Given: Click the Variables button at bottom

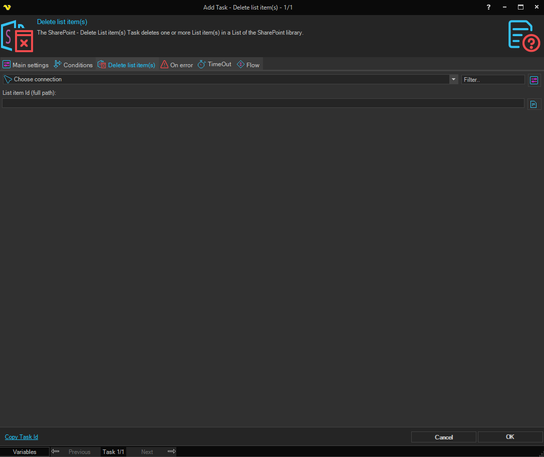Looking at the screenshot, I should [25, 452].
